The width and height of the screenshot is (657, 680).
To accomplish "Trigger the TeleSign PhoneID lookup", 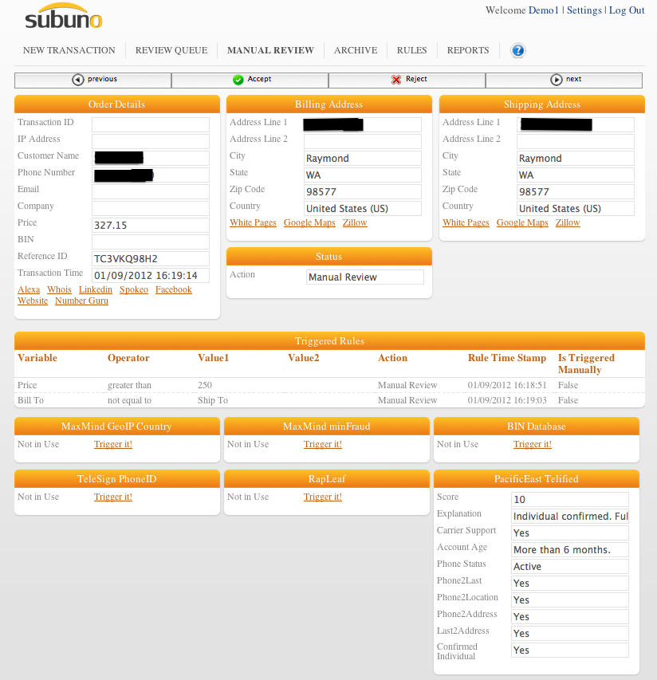I will point(112,497).
